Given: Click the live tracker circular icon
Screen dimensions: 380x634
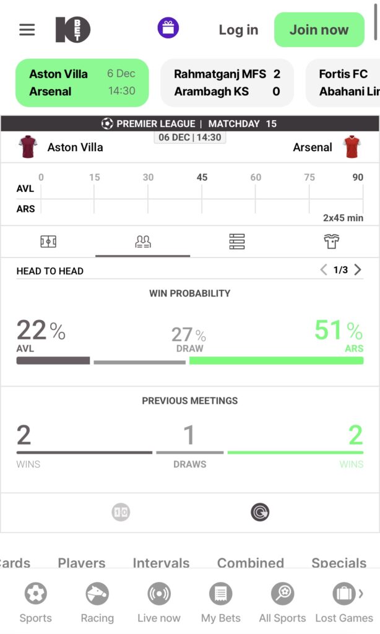Looking at the screenshot, I should [260, 512].
